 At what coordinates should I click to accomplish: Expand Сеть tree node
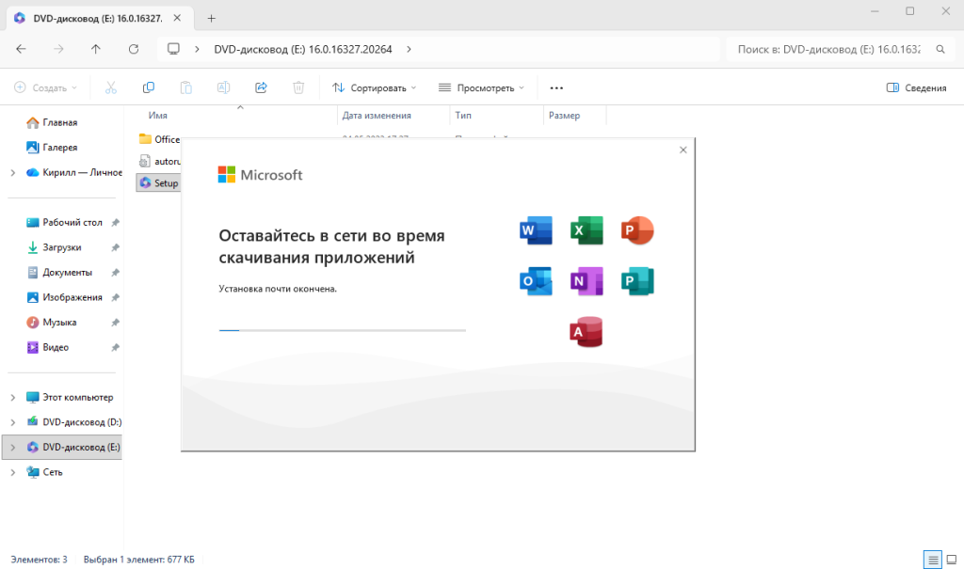pos(13,472)
